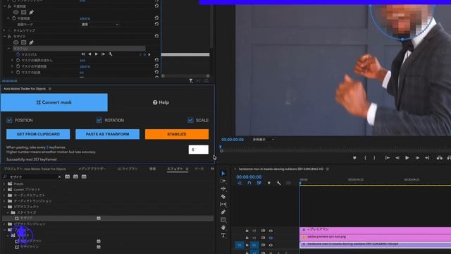Select the Ripple Edit tool
This screenshot has height=254, width=451.
223,189
